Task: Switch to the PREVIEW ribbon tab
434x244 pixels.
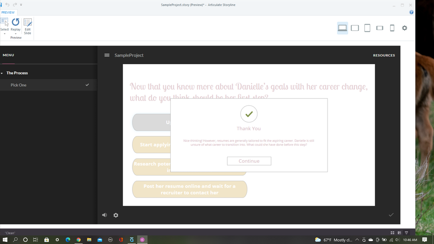Action: (8, 13)
